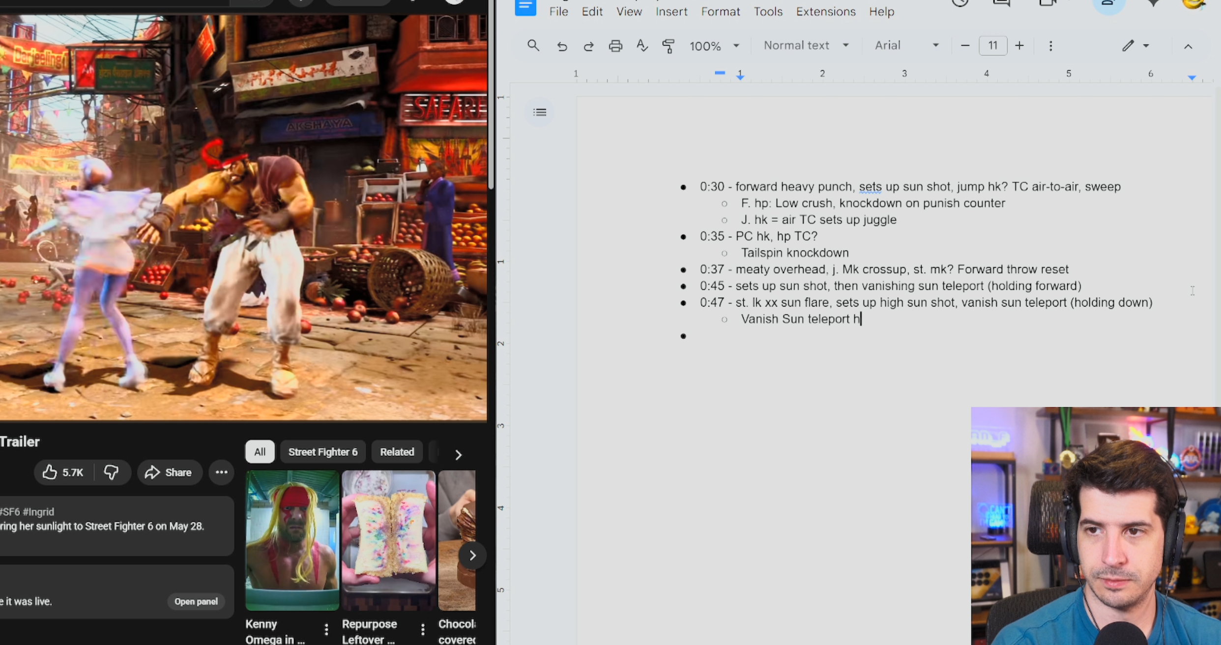Activate the paint format roller tool
This screenshot has width=1221, height=645.
668,46
